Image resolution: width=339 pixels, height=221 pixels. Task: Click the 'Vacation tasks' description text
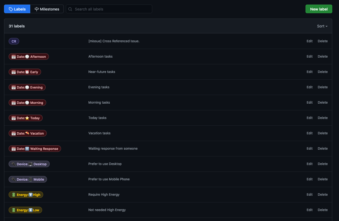pyautogui.click(x=99, y=133)
